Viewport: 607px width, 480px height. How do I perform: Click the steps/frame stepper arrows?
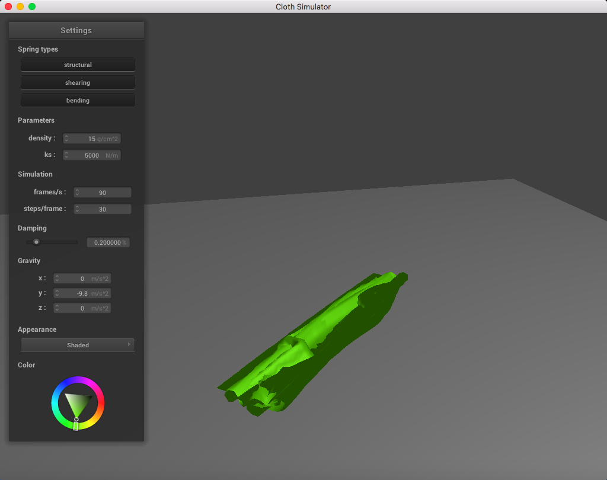pos(77,209)
